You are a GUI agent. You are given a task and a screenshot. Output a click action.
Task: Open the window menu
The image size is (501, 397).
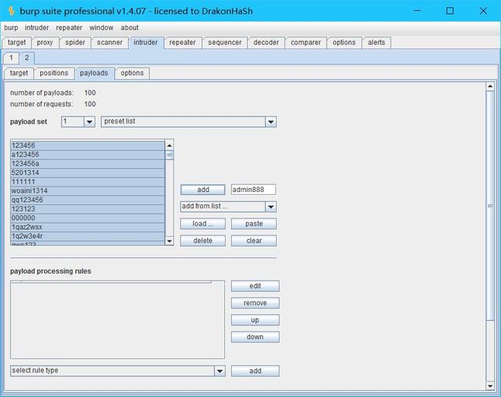pyautogui.click(x=101, y=28)
